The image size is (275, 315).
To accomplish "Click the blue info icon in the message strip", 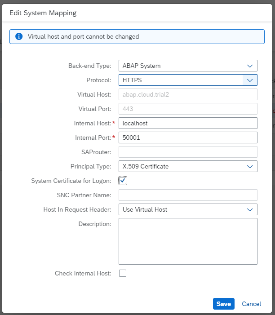I will point(19,36).
